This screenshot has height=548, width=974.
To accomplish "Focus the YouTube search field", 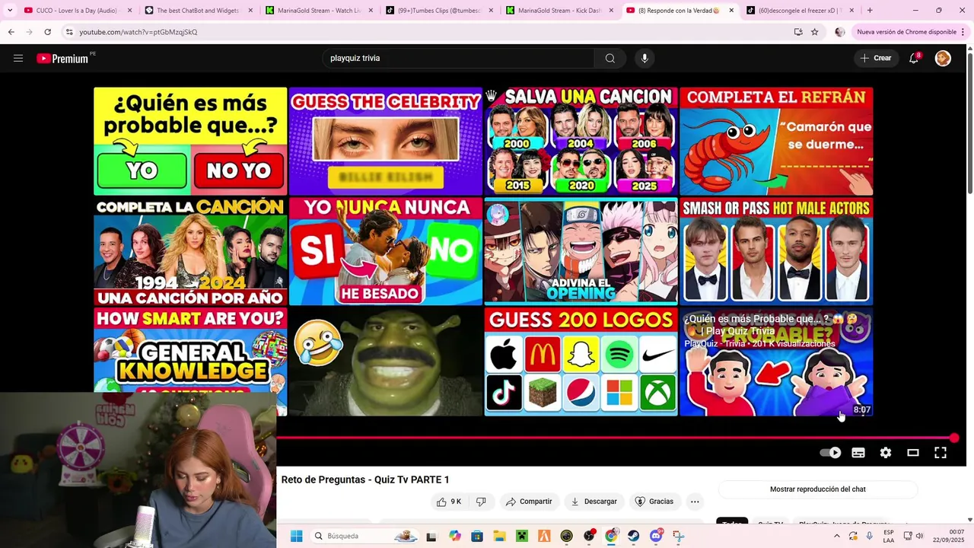I will (459, 58).
